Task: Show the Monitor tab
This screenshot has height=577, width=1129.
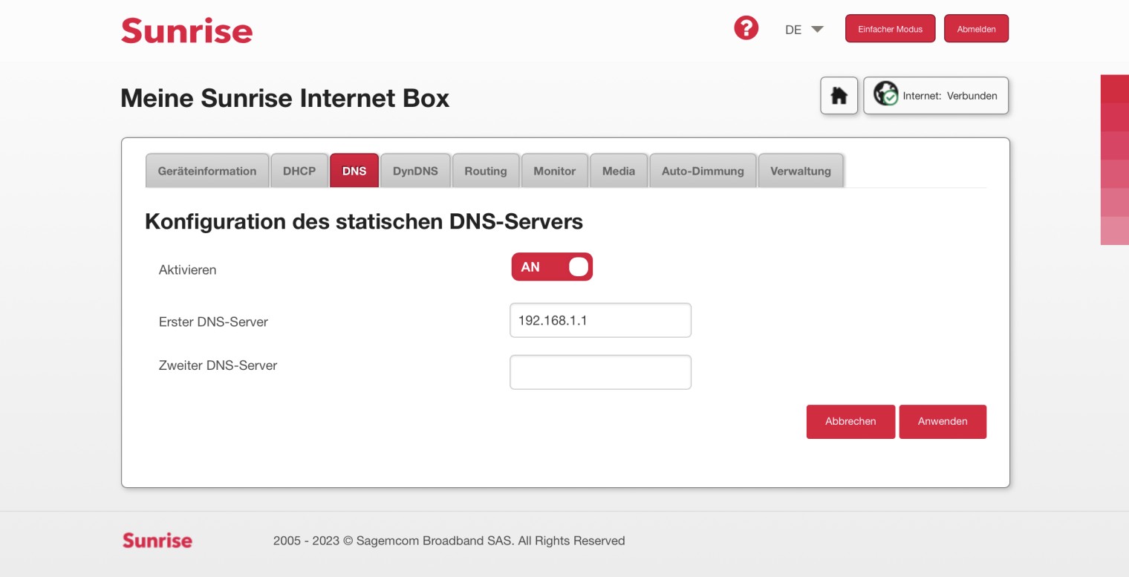Action: point(554,171)
